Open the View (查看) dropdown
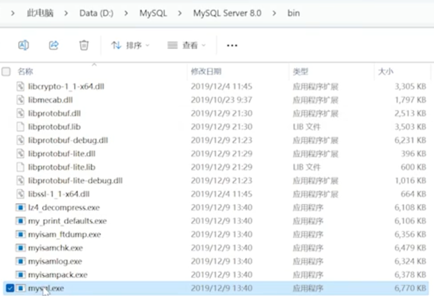434x296 pixels. [x=187, y=45]
